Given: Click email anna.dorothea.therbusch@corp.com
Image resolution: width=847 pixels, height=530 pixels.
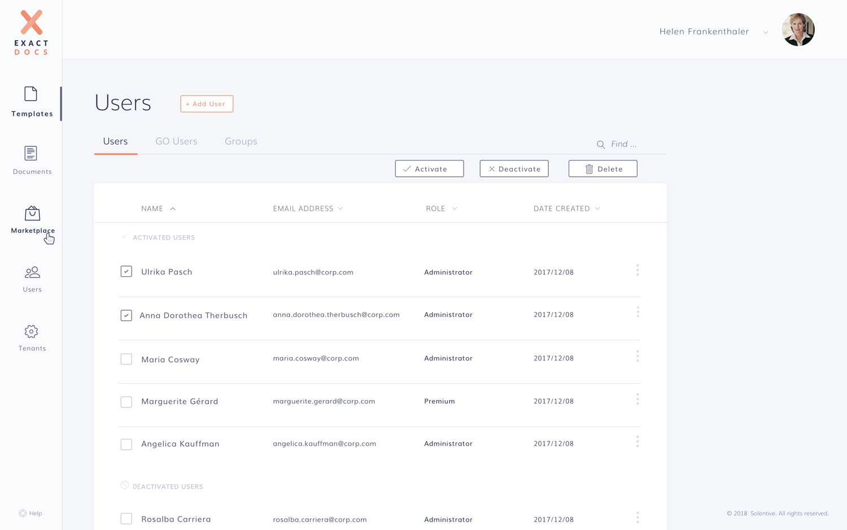Looking at the screenshot, I should pyautogui.click(x=337, y=315).
